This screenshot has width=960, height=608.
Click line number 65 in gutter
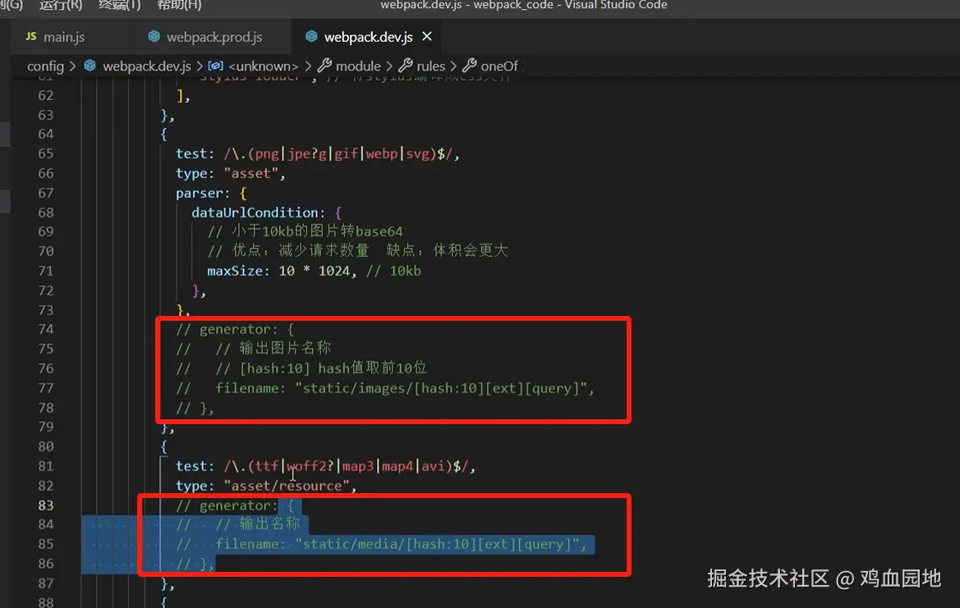tap(45, 153)
